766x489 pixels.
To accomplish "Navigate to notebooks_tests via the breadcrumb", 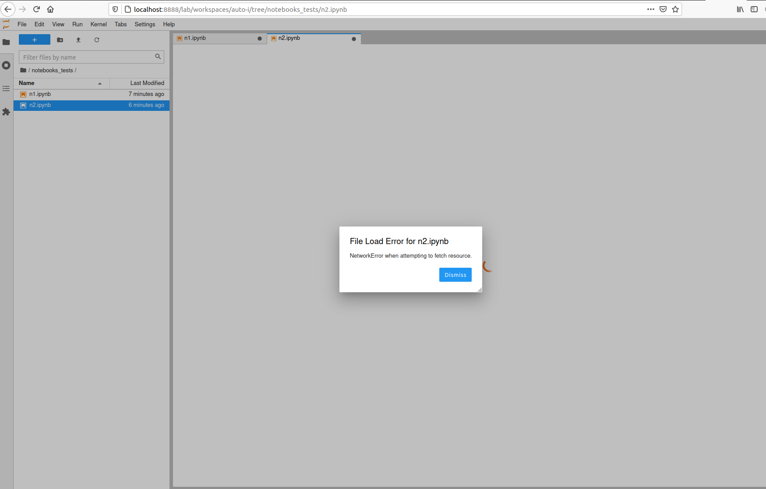I will click(x=53, y=70).
